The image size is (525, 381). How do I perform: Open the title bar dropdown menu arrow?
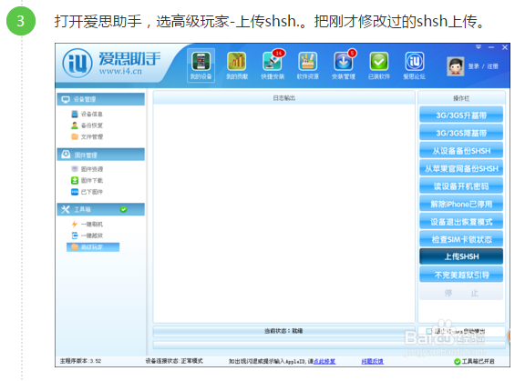point(479,47)
